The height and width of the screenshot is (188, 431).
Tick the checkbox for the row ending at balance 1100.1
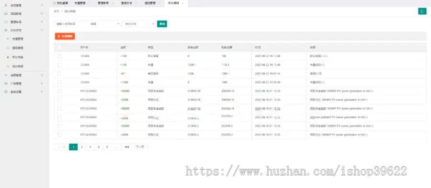coord(59,65)
